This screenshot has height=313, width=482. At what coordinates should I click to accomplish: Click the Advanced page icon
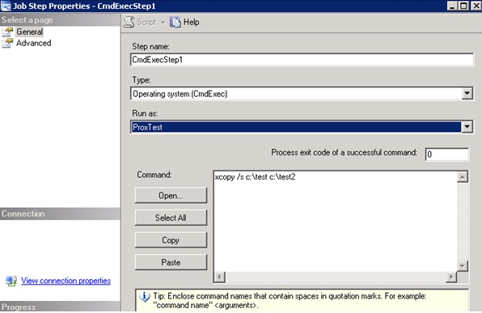[x=8, y=43]
